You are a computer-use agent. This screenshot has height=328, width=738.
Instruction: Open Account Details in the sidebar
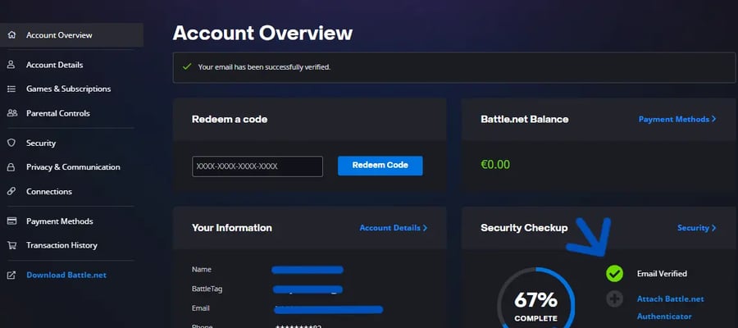55,65
